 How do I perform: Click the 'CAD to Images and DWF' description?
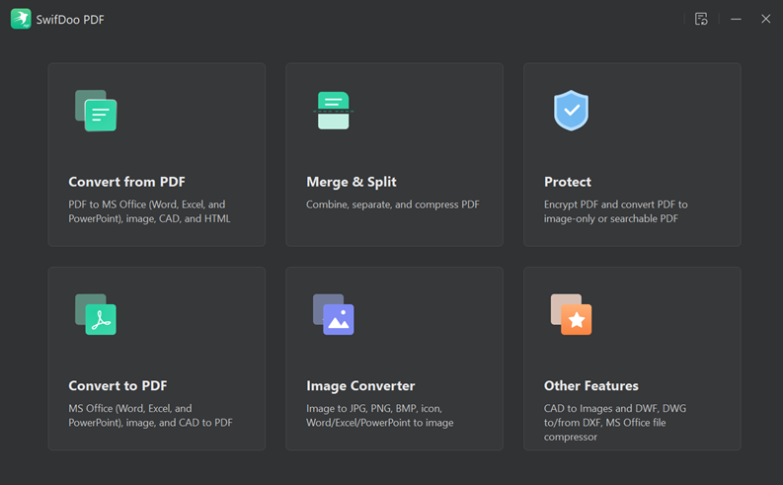point(615,423)
